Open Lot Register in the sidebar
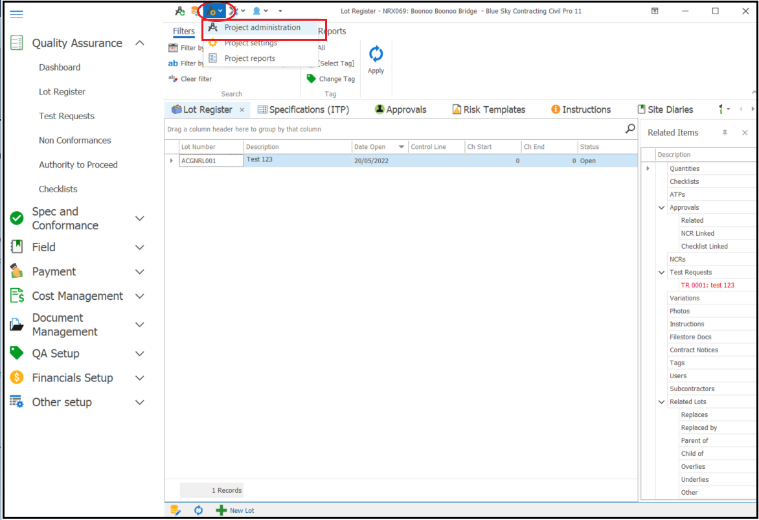 coord(62,91)
